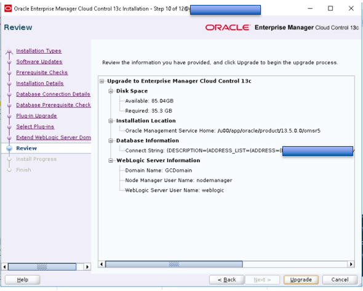
Task: Click the review tree scroll right arrow
Action: click(x=351, y=264)
